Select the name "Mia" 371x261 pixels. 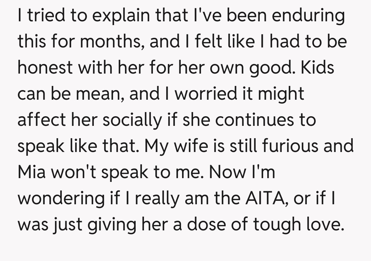point(32,172)
